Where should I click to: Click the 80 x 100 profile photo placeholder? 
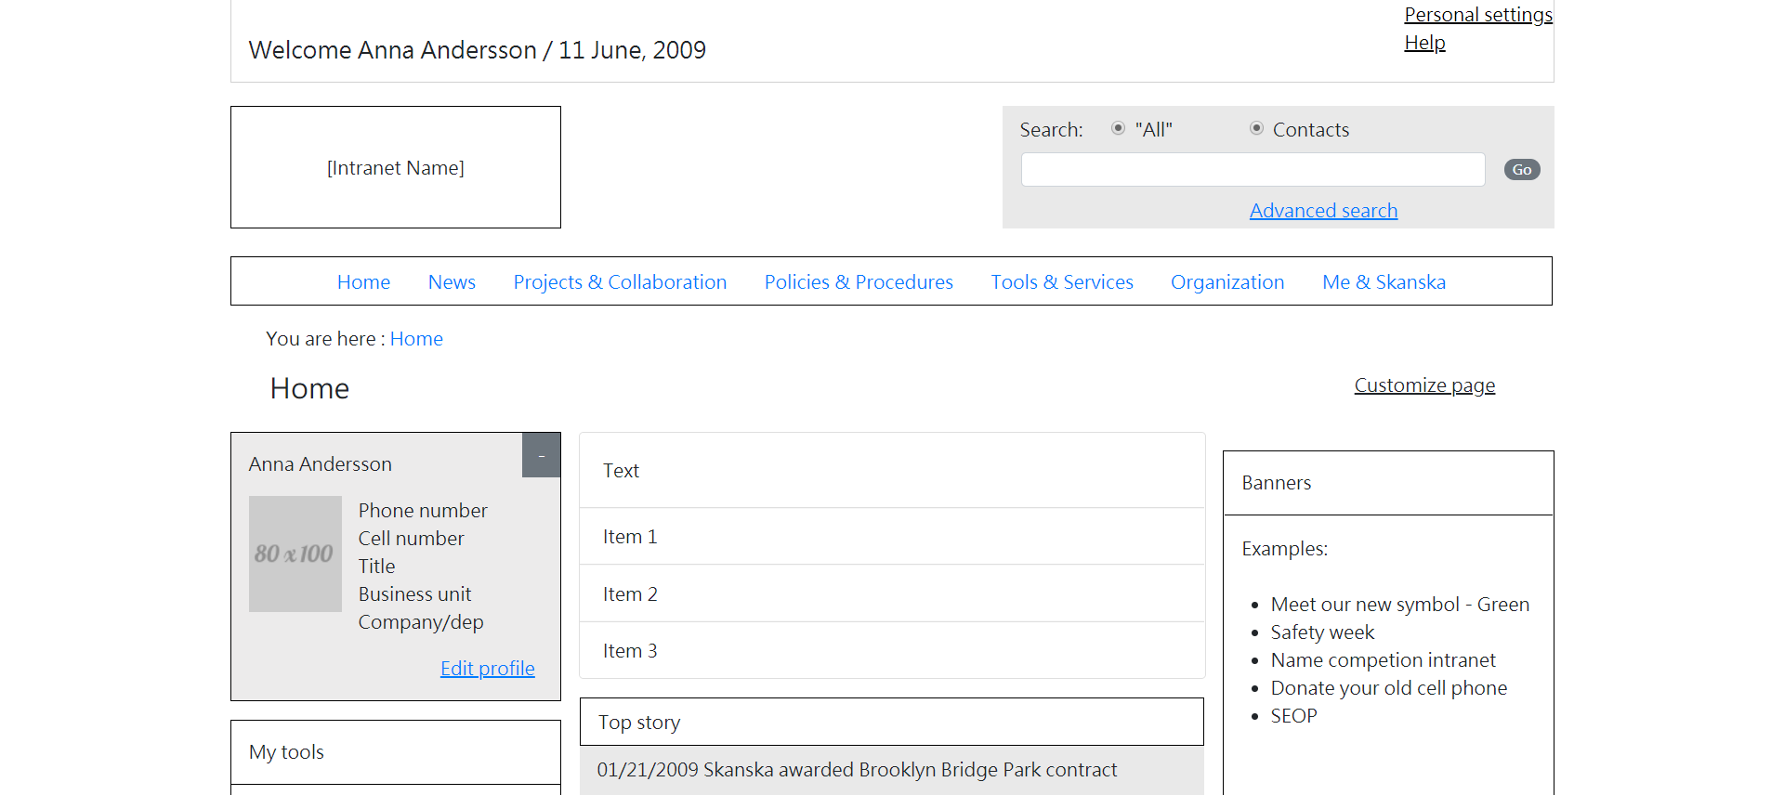click(x=295, y=554)
